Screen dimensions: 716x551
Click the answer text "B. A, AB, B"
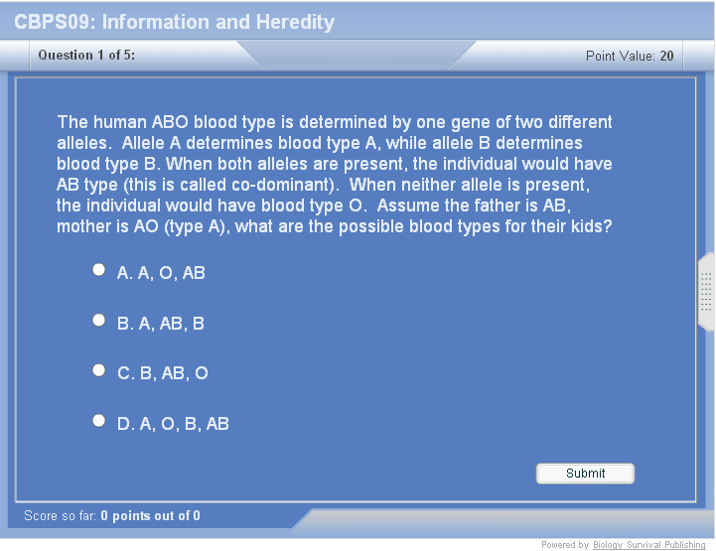(x=161, y=324)
